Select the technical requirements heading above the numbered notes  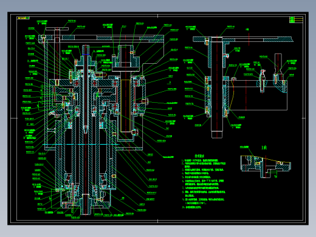[x=199, y=156]
